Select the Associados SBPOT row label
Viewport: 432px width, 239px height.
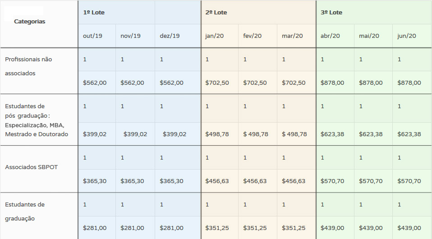coord(32,167)
